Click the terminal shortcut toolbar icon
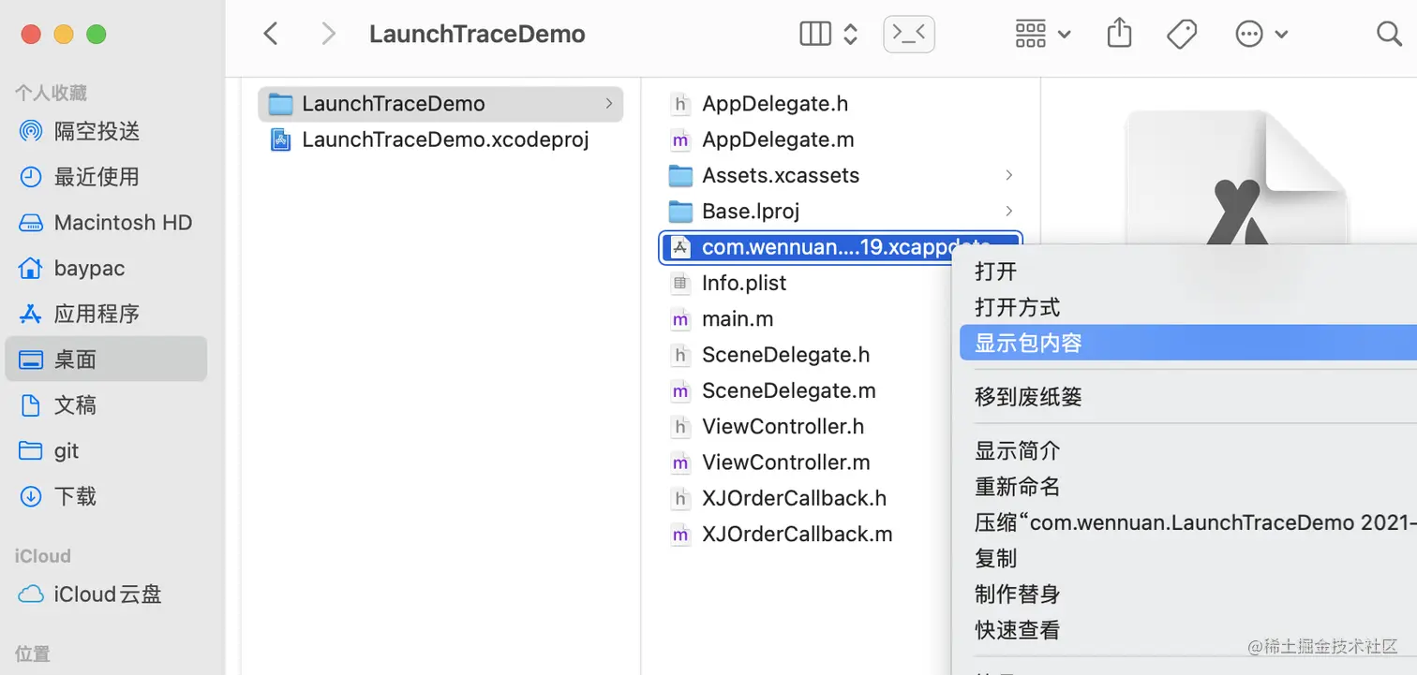 pyautogui.click(x=909, y=35)
